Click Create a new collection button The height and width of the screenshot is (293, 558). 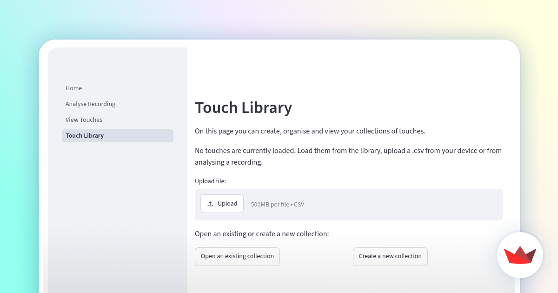[x=390, y=257]
